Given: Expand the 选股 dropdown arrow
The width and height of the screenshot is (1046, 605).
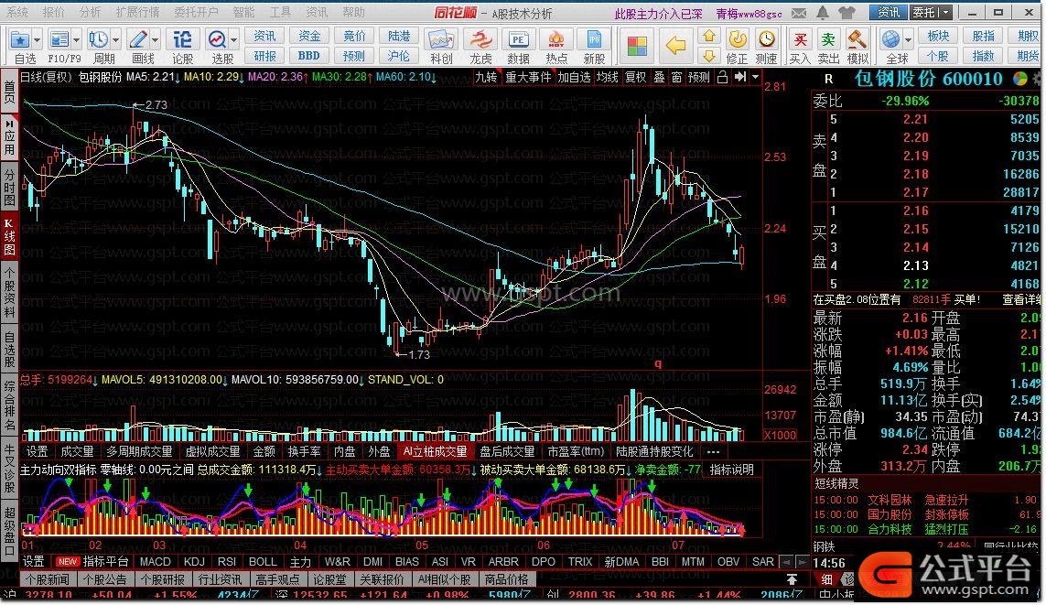Looking at the screenshot, I should 233,40.
